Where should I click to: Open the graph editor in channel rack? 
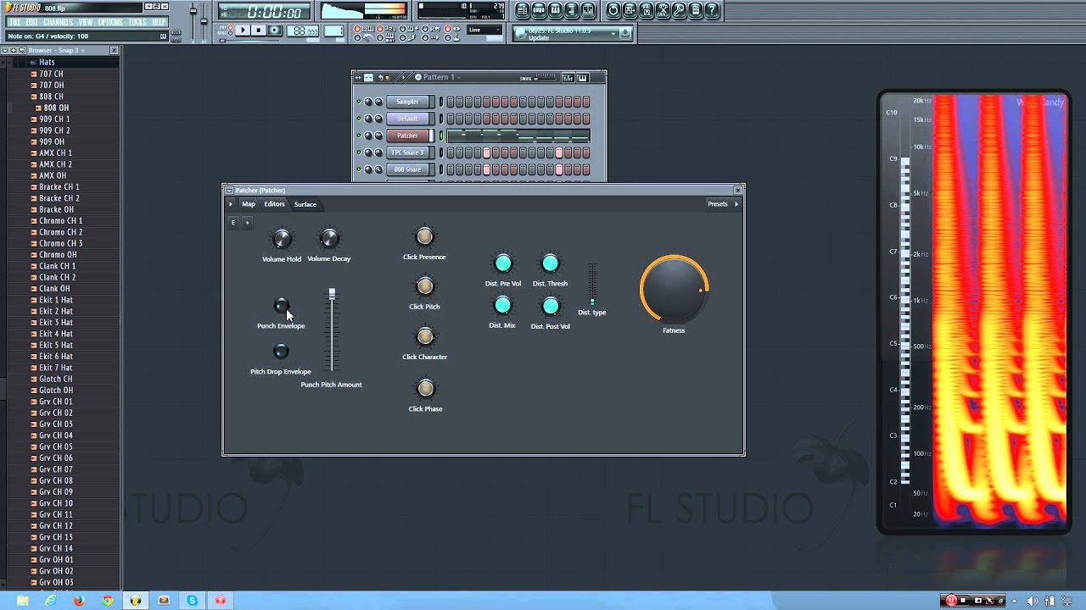(x=568, y=77)
